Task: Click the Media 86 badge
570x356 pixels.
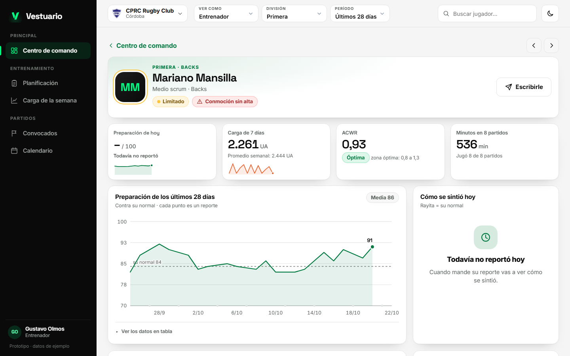Action: 382,197
